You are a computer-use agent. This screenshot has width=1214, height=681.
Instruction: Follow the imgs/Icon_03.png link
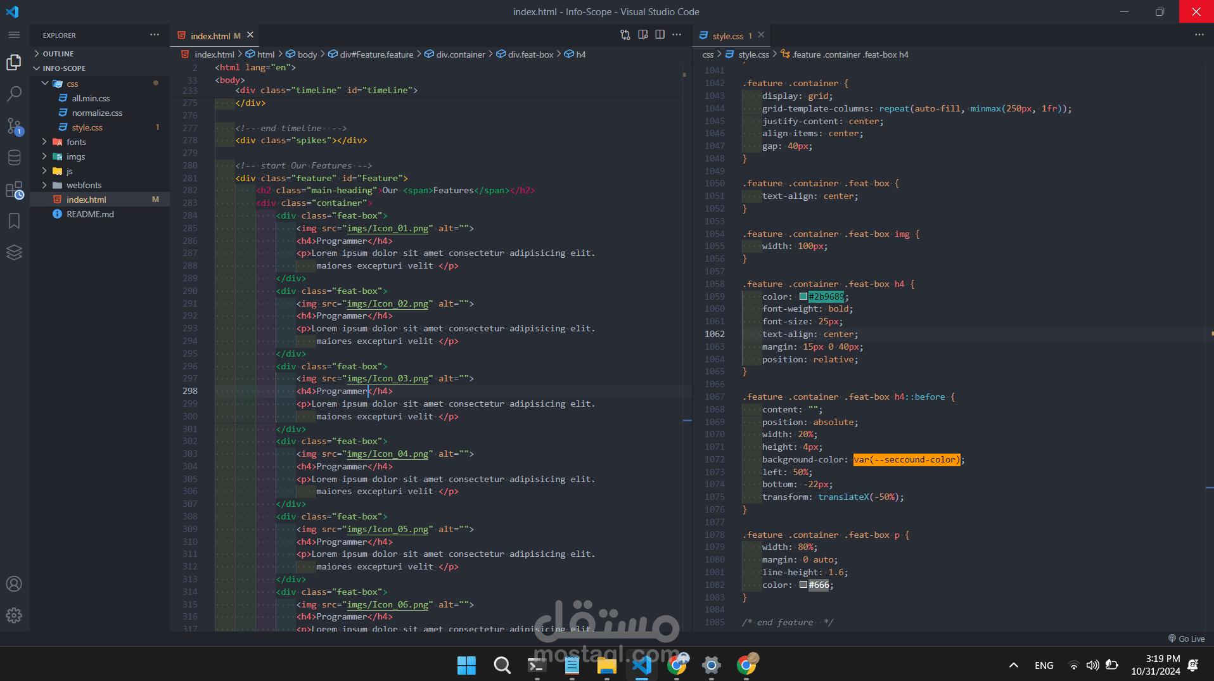(x=387, y=378)
